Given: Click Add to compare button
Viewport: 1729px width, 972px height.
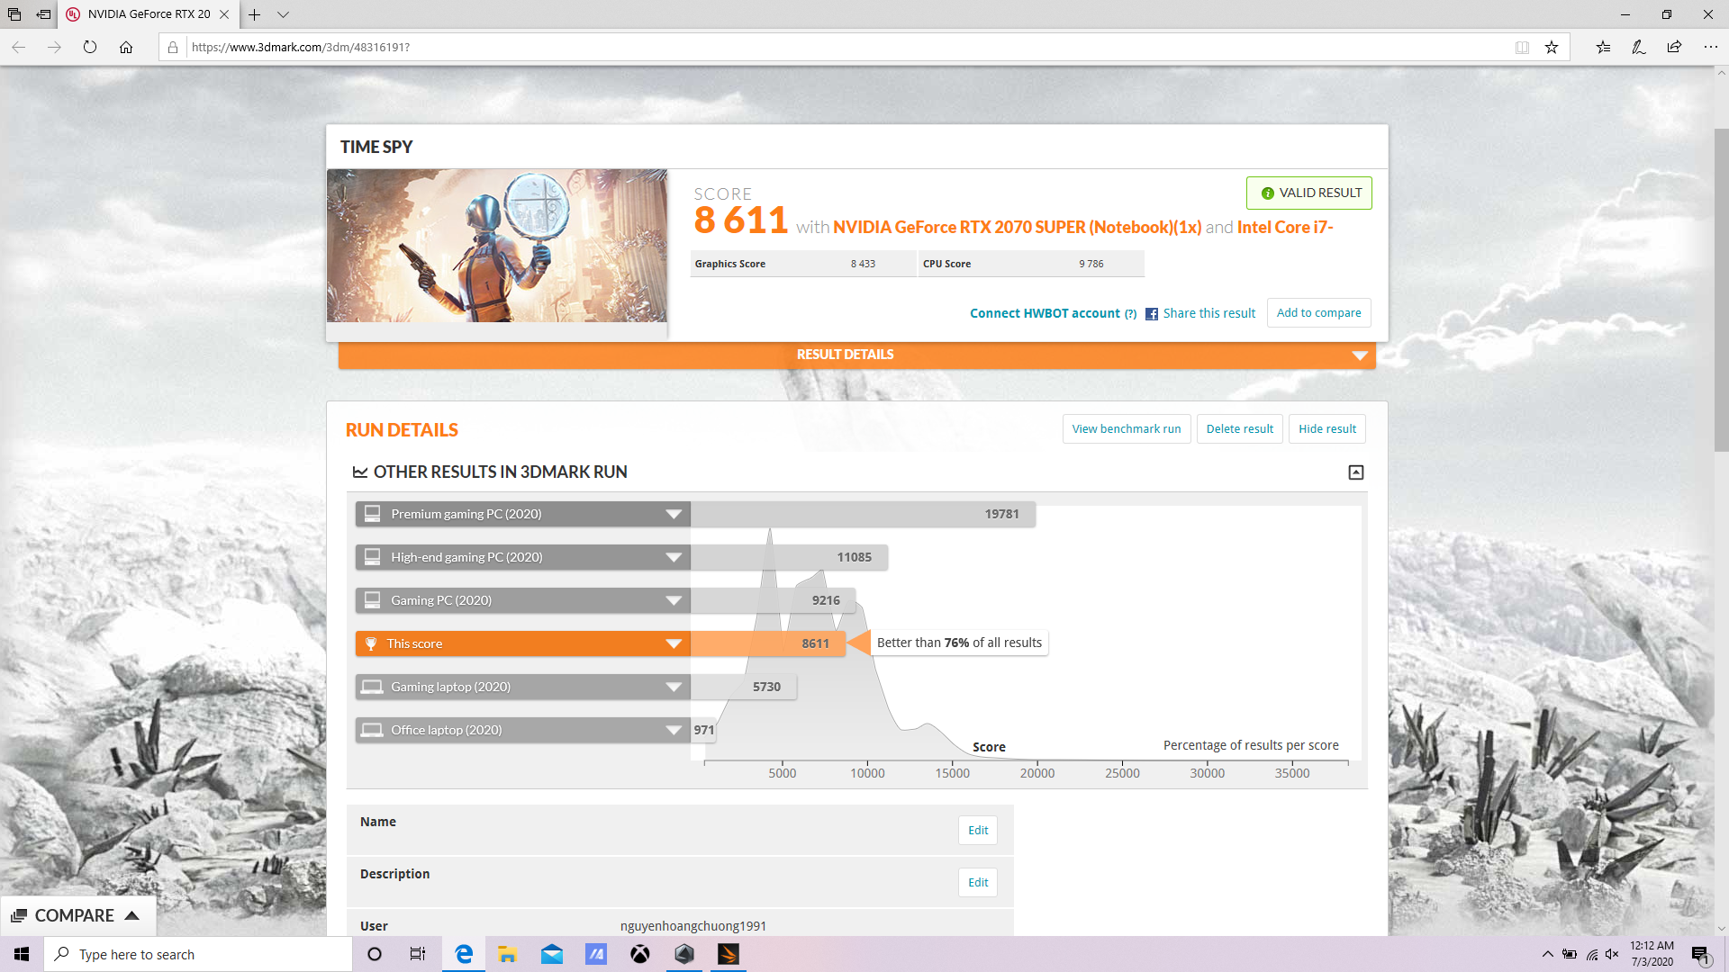Looking at the screenshot, I should pos(1318,312).
